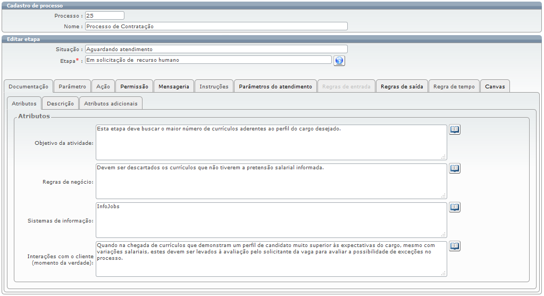Select the Permissão tab

tap(135, 86)
